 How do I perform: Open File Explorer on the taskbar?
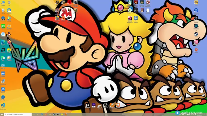[x=50, y=114]
